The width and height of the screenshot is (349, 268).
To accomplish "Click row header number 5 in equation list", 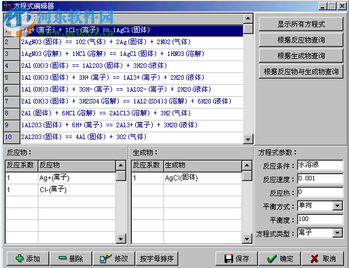I will click(x=12, y=77).
